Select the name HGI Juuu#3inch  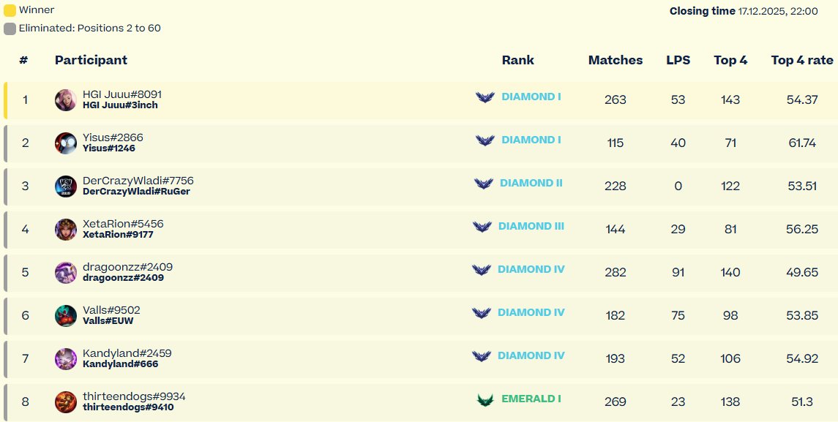[120, 105]
